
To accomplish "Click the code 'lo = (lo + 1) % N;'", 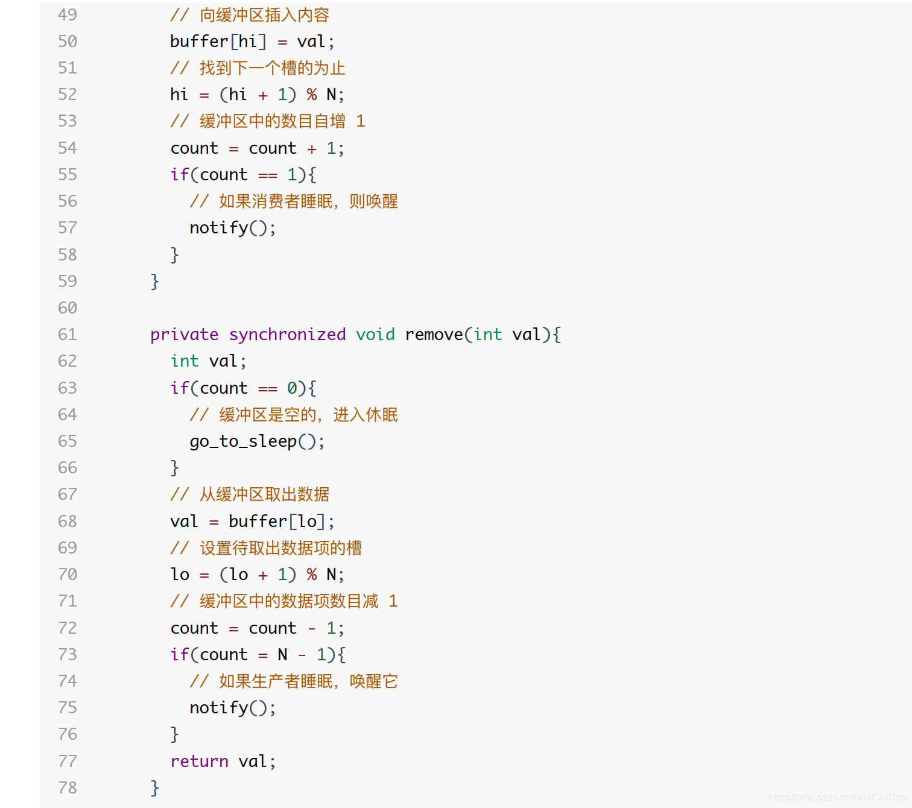I will (257, 574).
